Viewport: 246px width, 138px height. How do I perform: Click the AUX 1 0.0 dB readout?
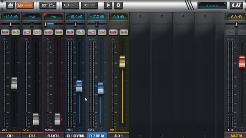(x=119, y=17)
